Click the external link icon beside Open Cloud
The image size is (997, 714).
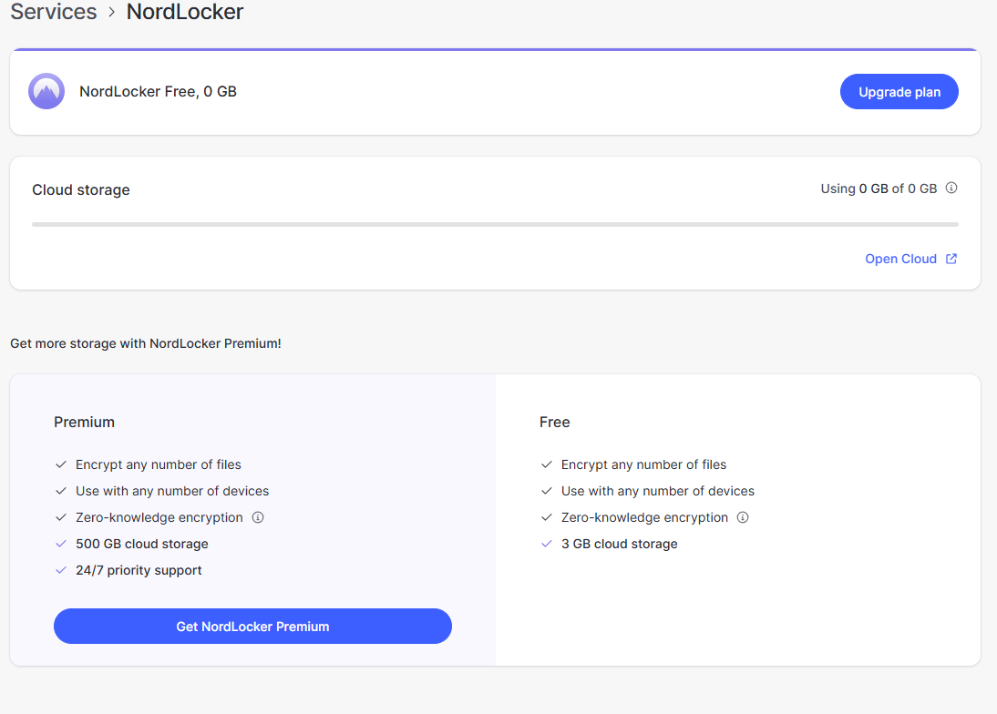951,259
